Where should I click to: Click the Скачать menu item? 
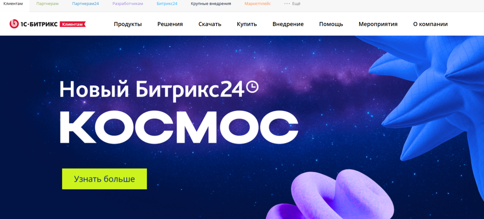pyautogui.click(x=210, y=24)
